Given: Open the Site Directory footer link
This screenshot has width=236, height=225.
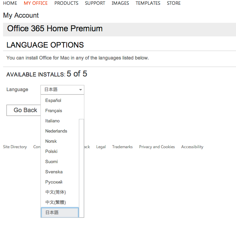Looking at the screenshot, I should pos(15,147).
